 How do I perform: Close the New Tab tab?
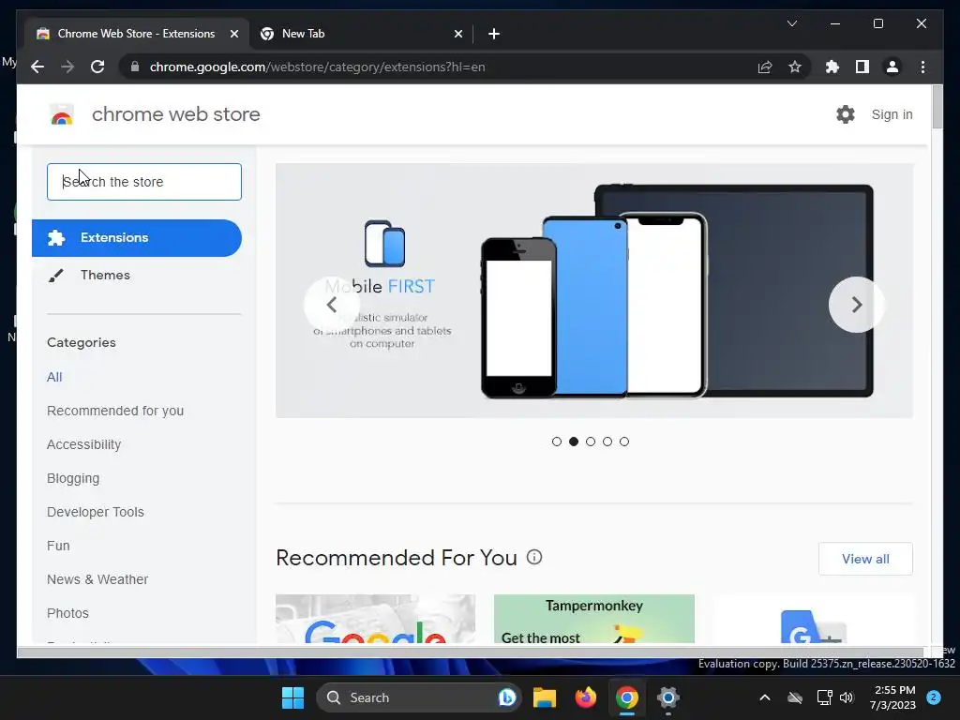tap(457, 34)
